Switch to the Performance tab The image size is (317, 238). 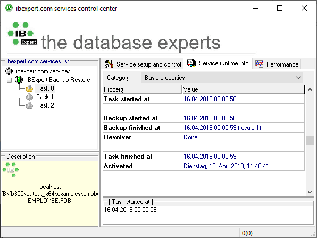[277, 64]
